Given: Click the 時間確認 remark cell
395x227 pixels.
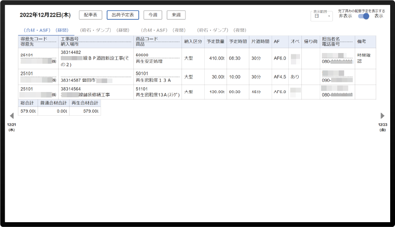Looking at the screenshot, I should (365, 58).
